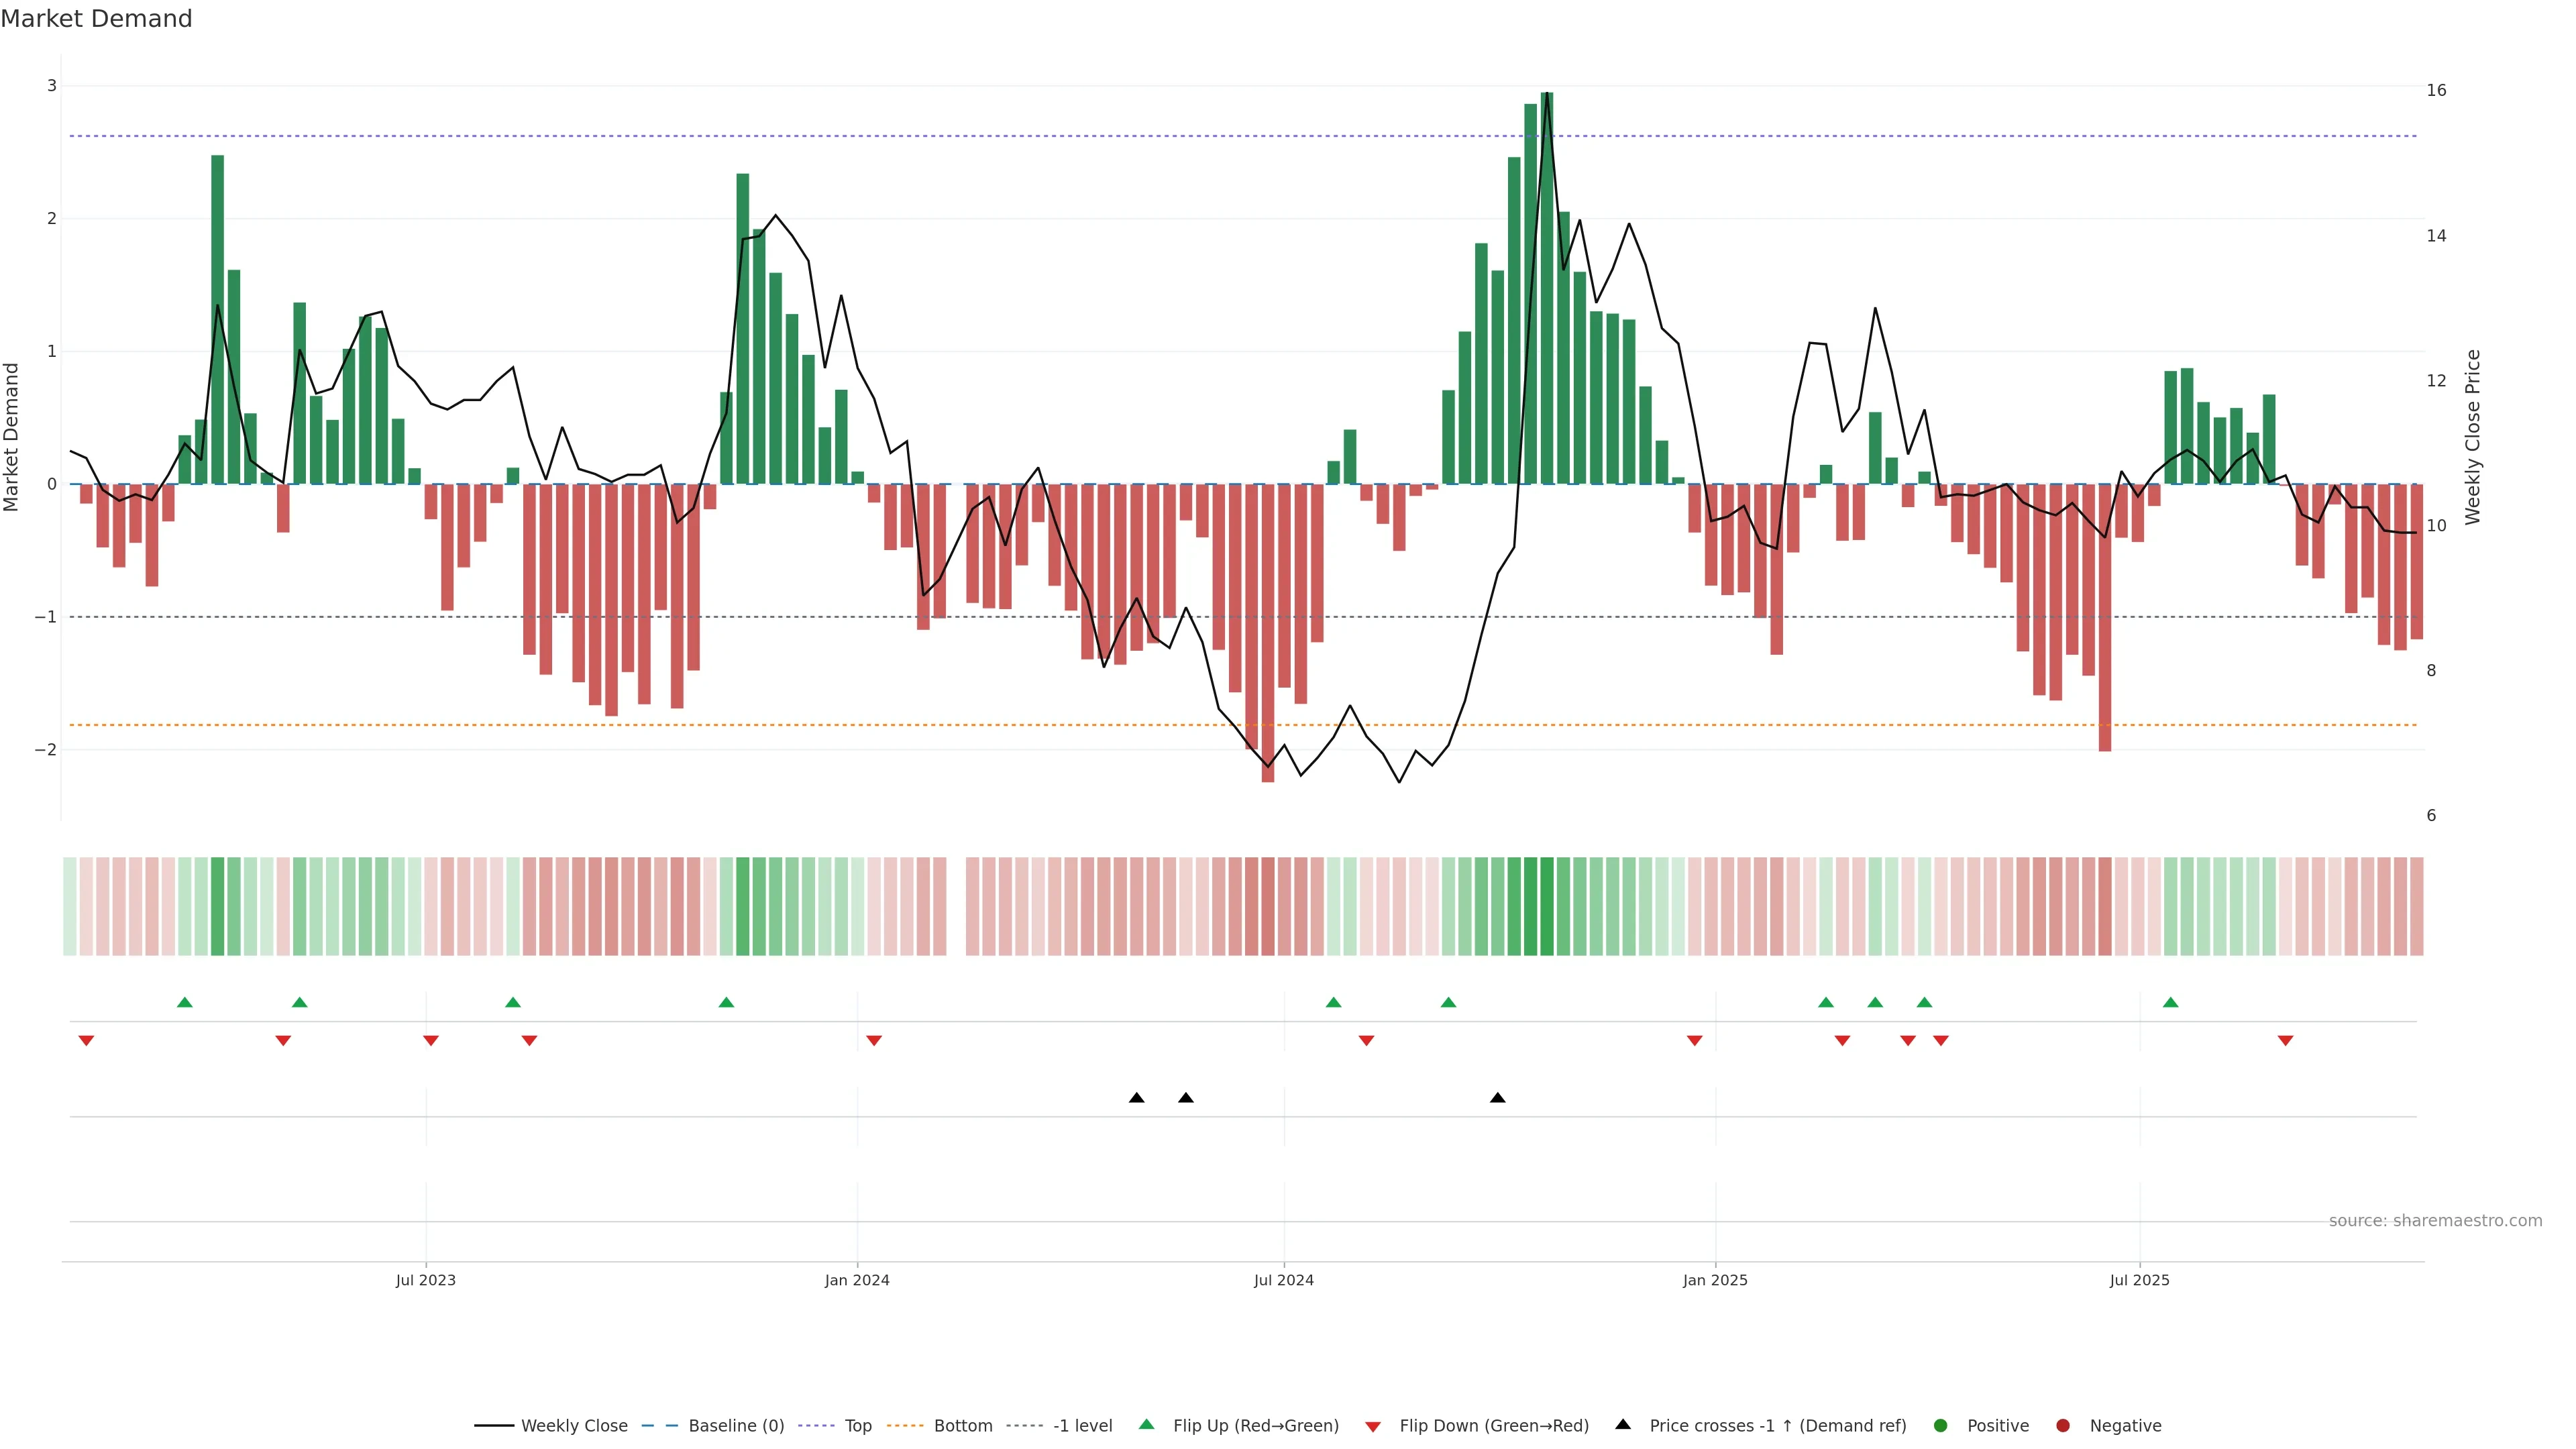Click the Jan 2024 axis label
The height and width of the screenshot is (1449, 2576).
(x=857, y=1280)
